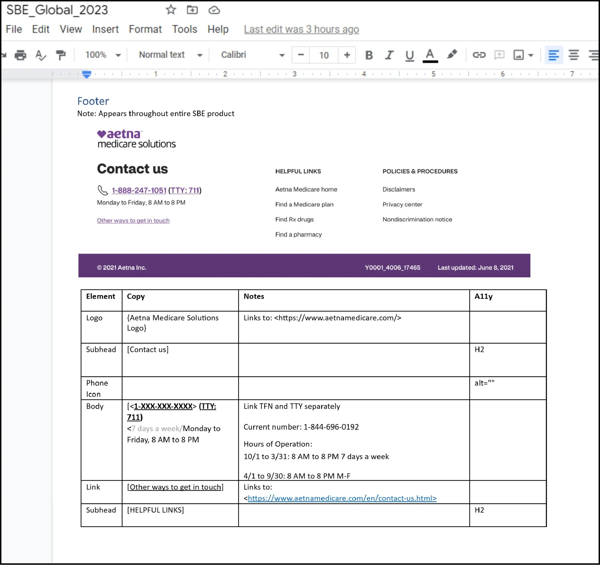Click the document title SBE_Global_2023

(x=57, y=10)
